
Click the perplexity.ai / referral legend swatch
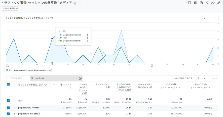pyautogui.click(x=15, y=70)
